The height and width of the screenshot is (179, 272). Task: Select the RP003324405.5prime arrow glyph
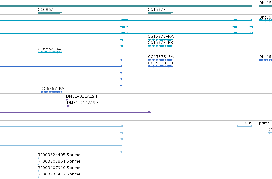pos(38,158)
